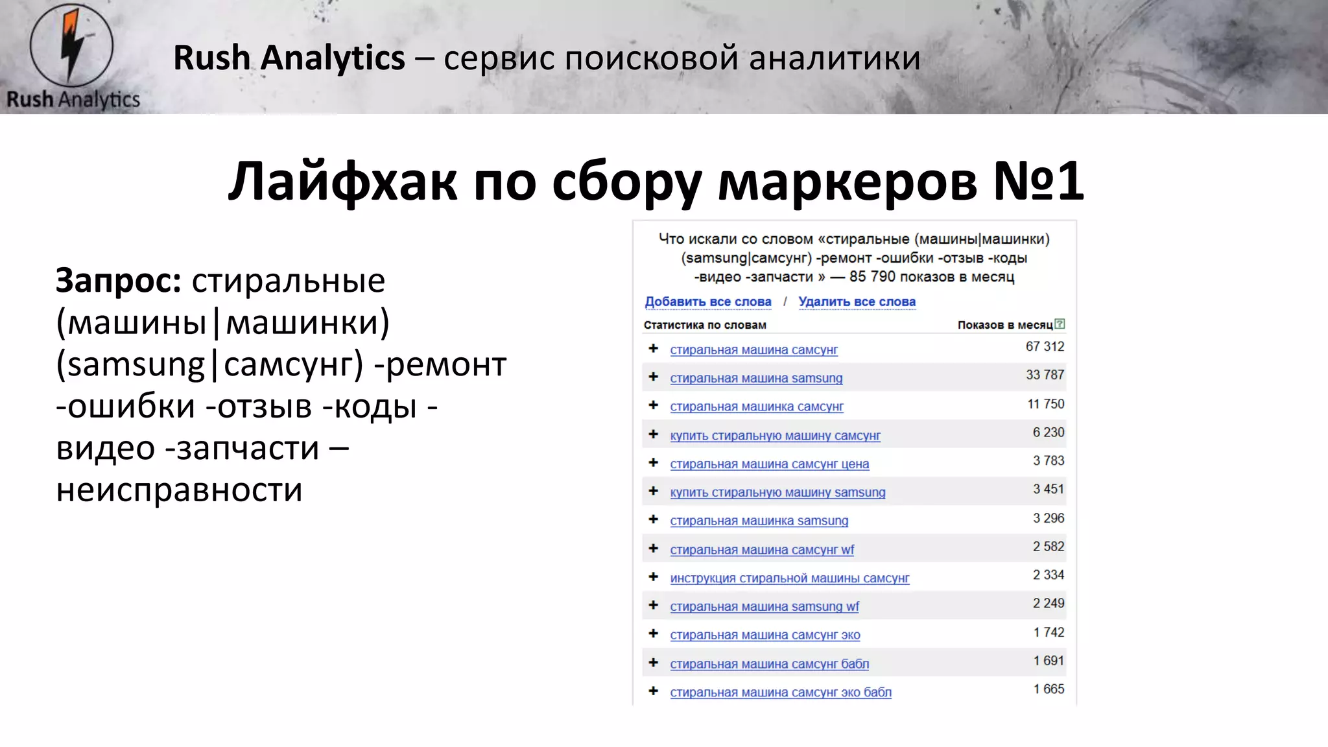The height and width of the screenshot is (747, 1328).
Task: Click the value 6 230
Action: 1049,433
